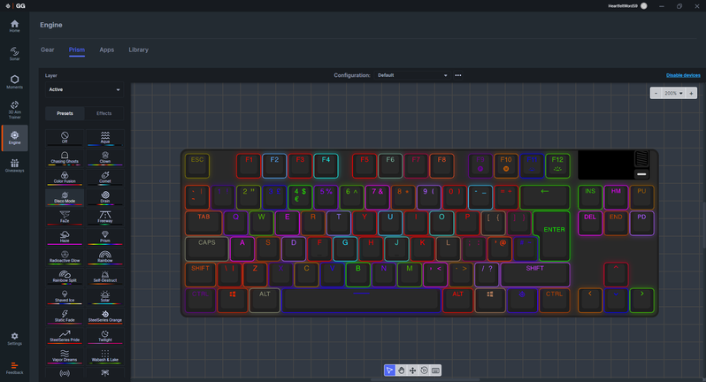Screen dimensions: 706x382
Task: Apply the Disco Mode preset
Action: coord(65,197)
